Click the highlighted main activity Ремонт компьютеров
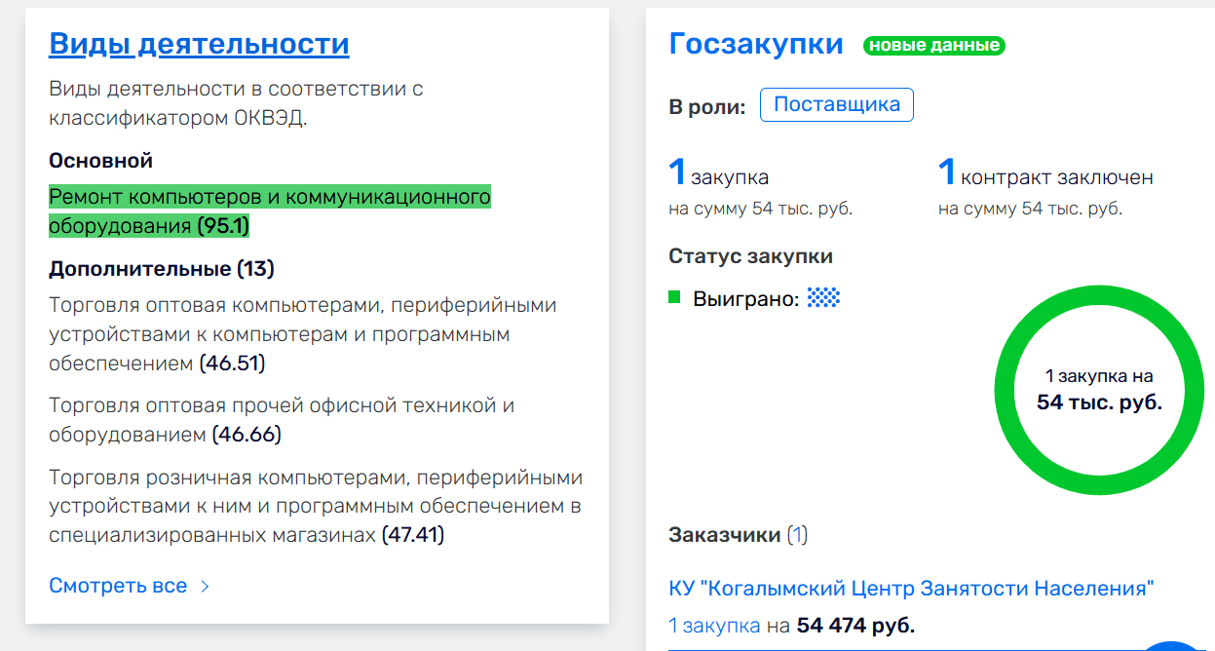This screenshot has width=1215, height=651. 269,211
